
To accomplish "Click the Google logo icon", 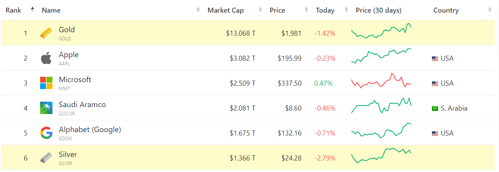I will click(46, 133).
